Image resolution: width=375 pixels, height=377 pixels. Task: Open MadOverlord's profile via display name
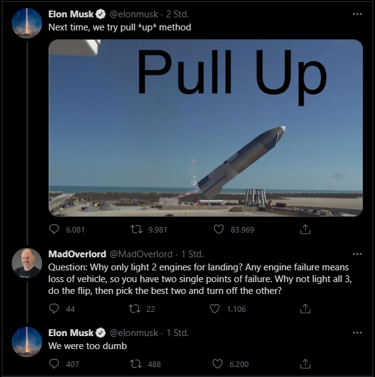77,254
